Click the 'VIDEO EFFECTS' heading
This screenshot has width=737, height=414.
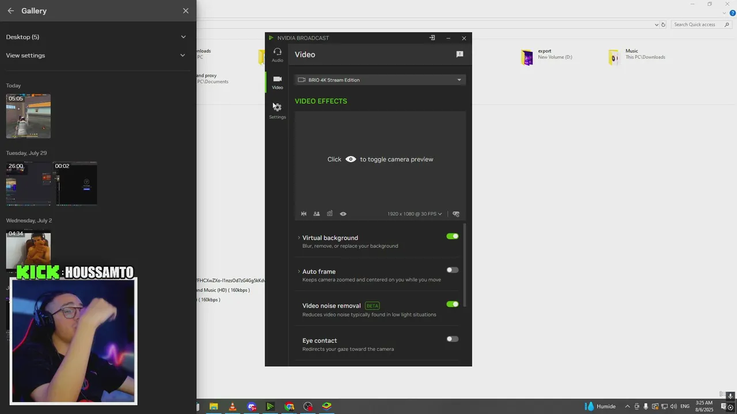tap(321, 101)
